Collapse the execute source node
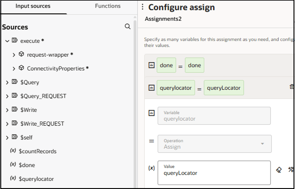This screenshot has height=189, width=295. click(7, 41)
